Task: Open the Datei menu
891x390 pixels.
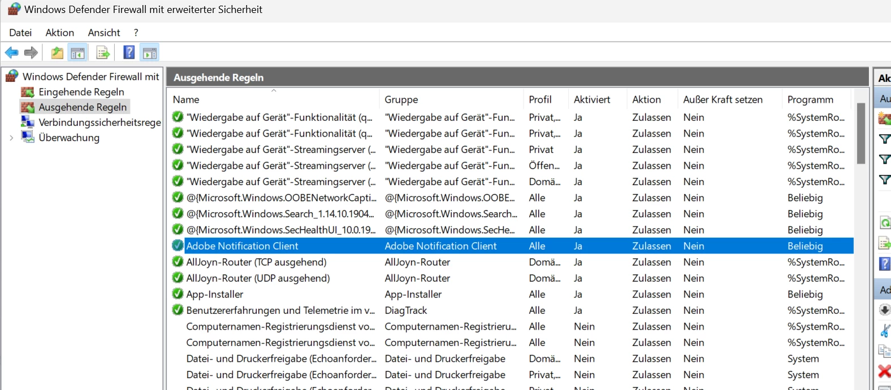Action: point(20,33)
